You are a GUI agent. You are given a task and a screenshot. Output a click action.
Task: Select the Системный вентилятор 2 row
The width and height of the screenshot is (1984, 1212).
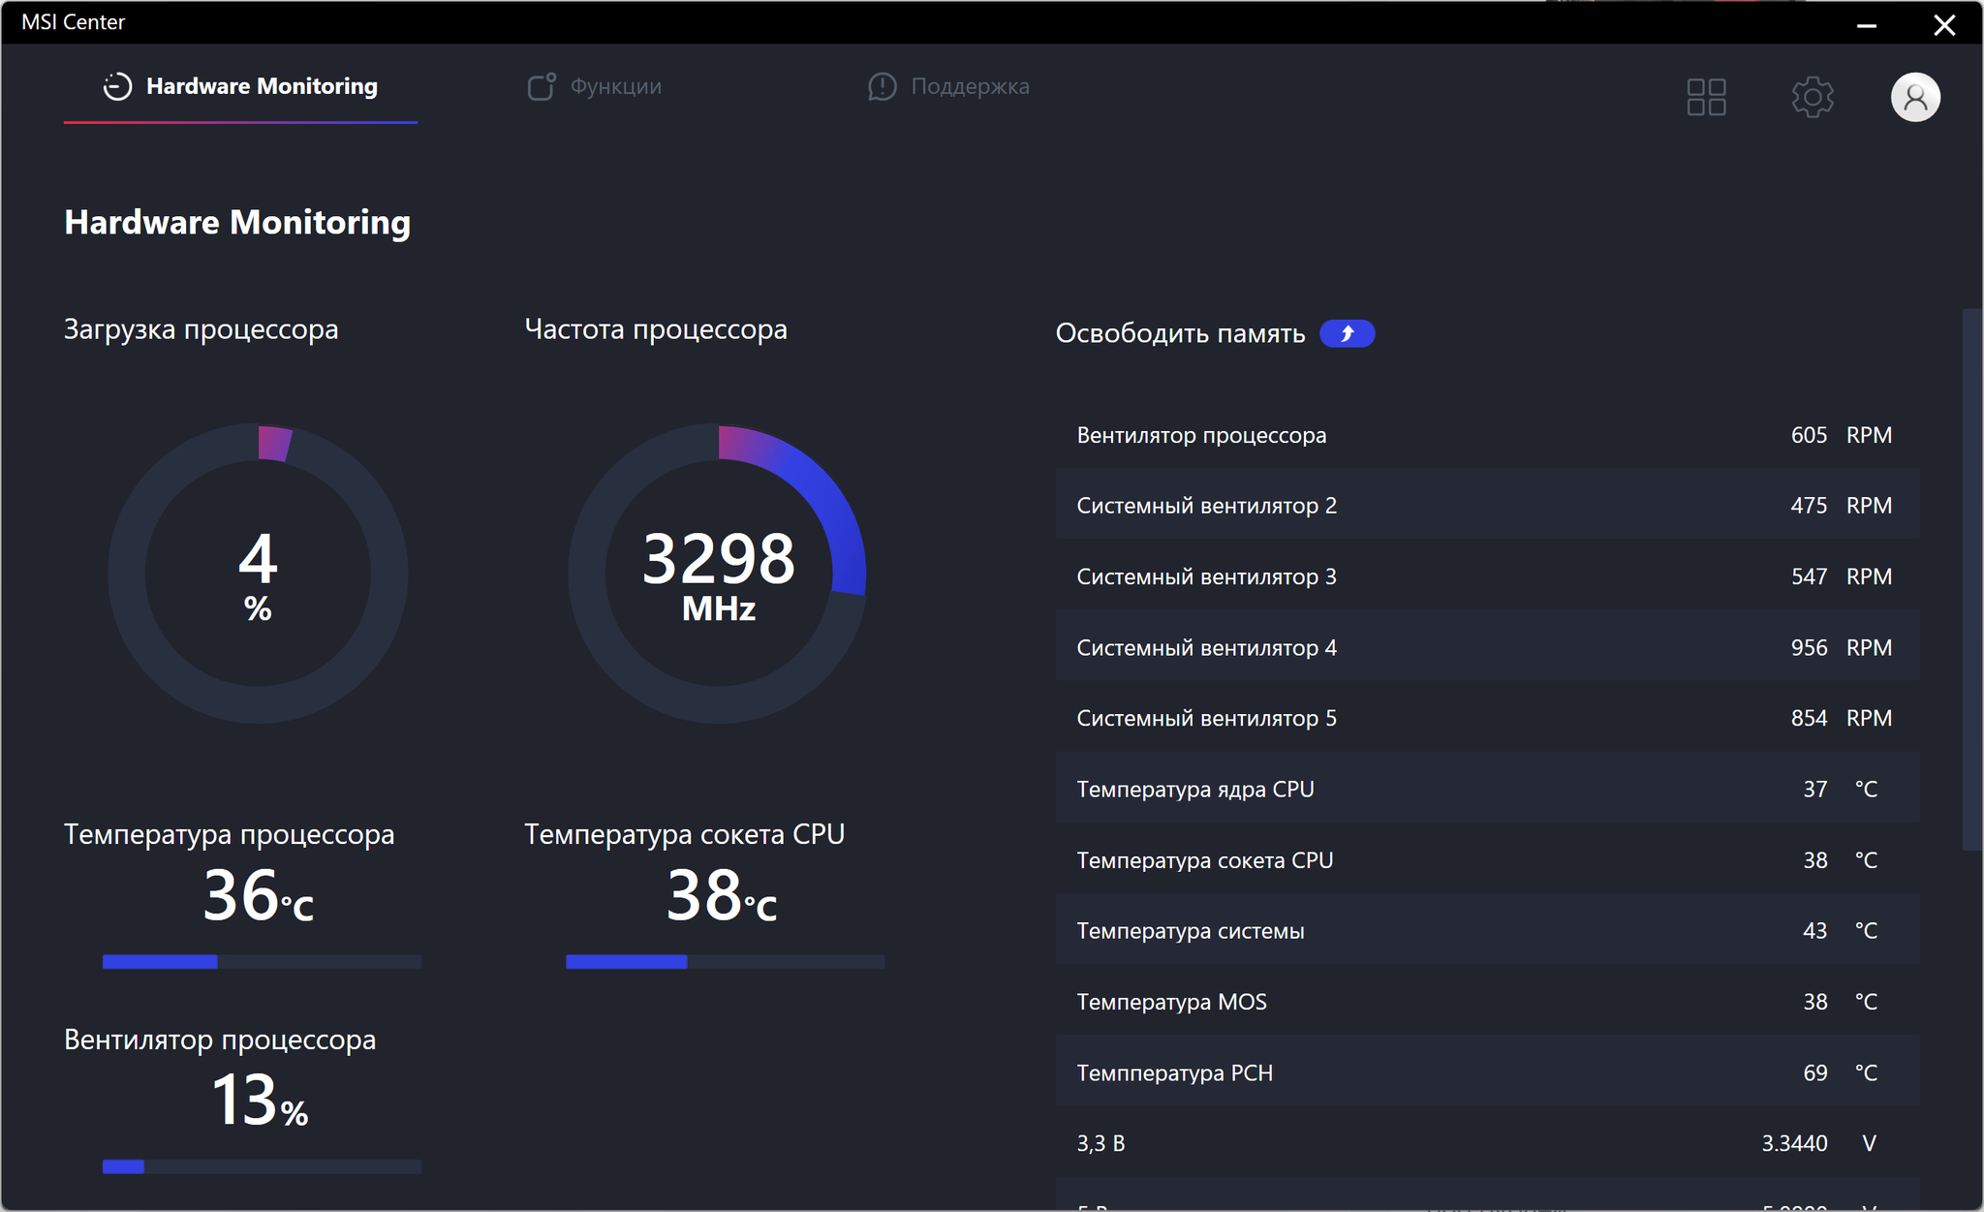pos(1487,505)
